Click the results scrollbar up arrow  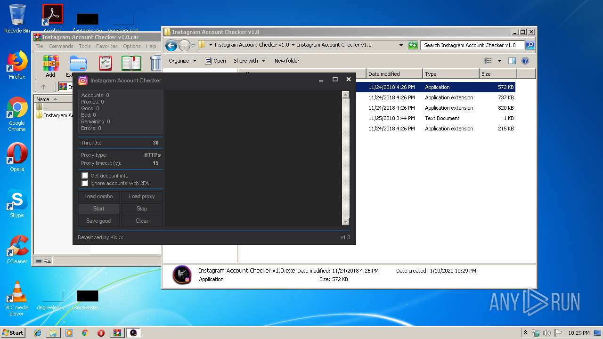click(x=345, y=95)
